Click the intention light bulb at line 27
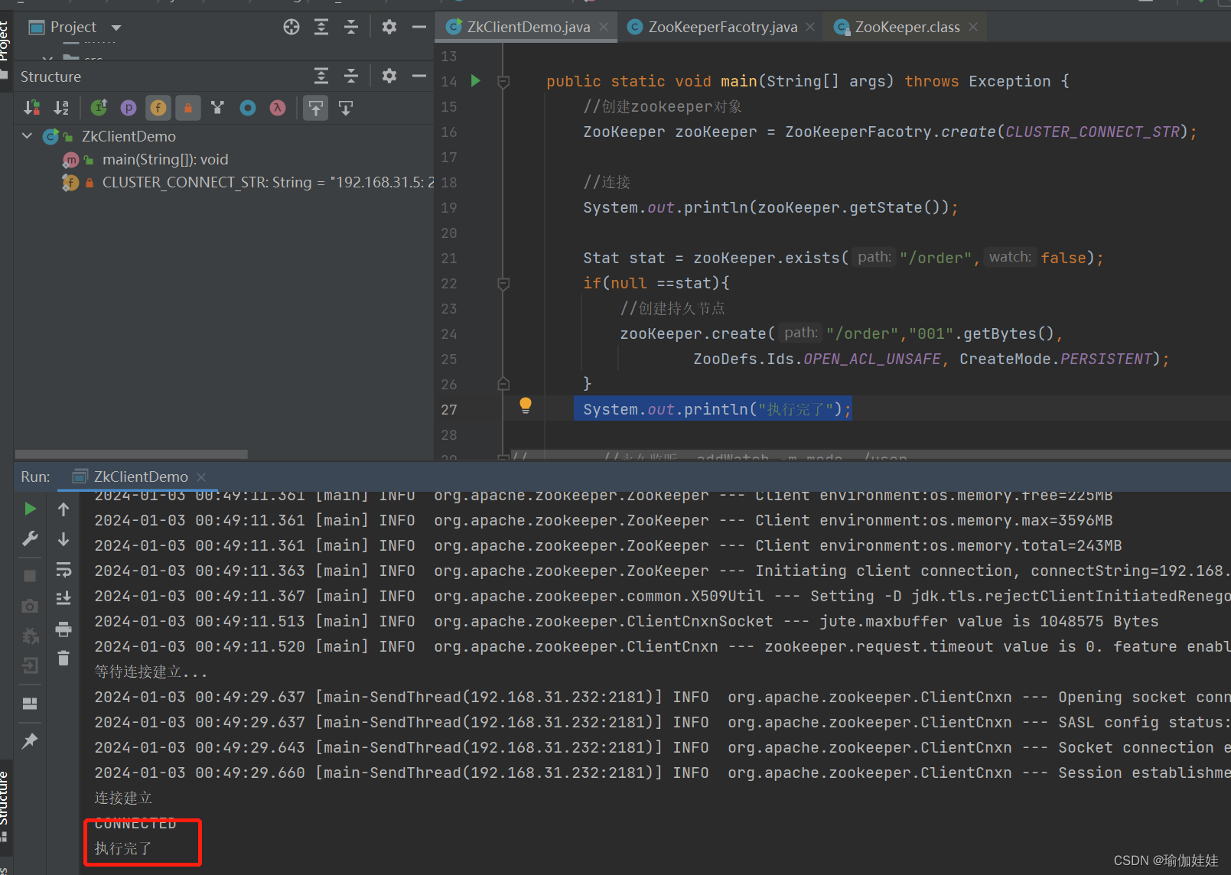Image resolution: width=1231 pixels, height=875 pixels. pos(526,405)
